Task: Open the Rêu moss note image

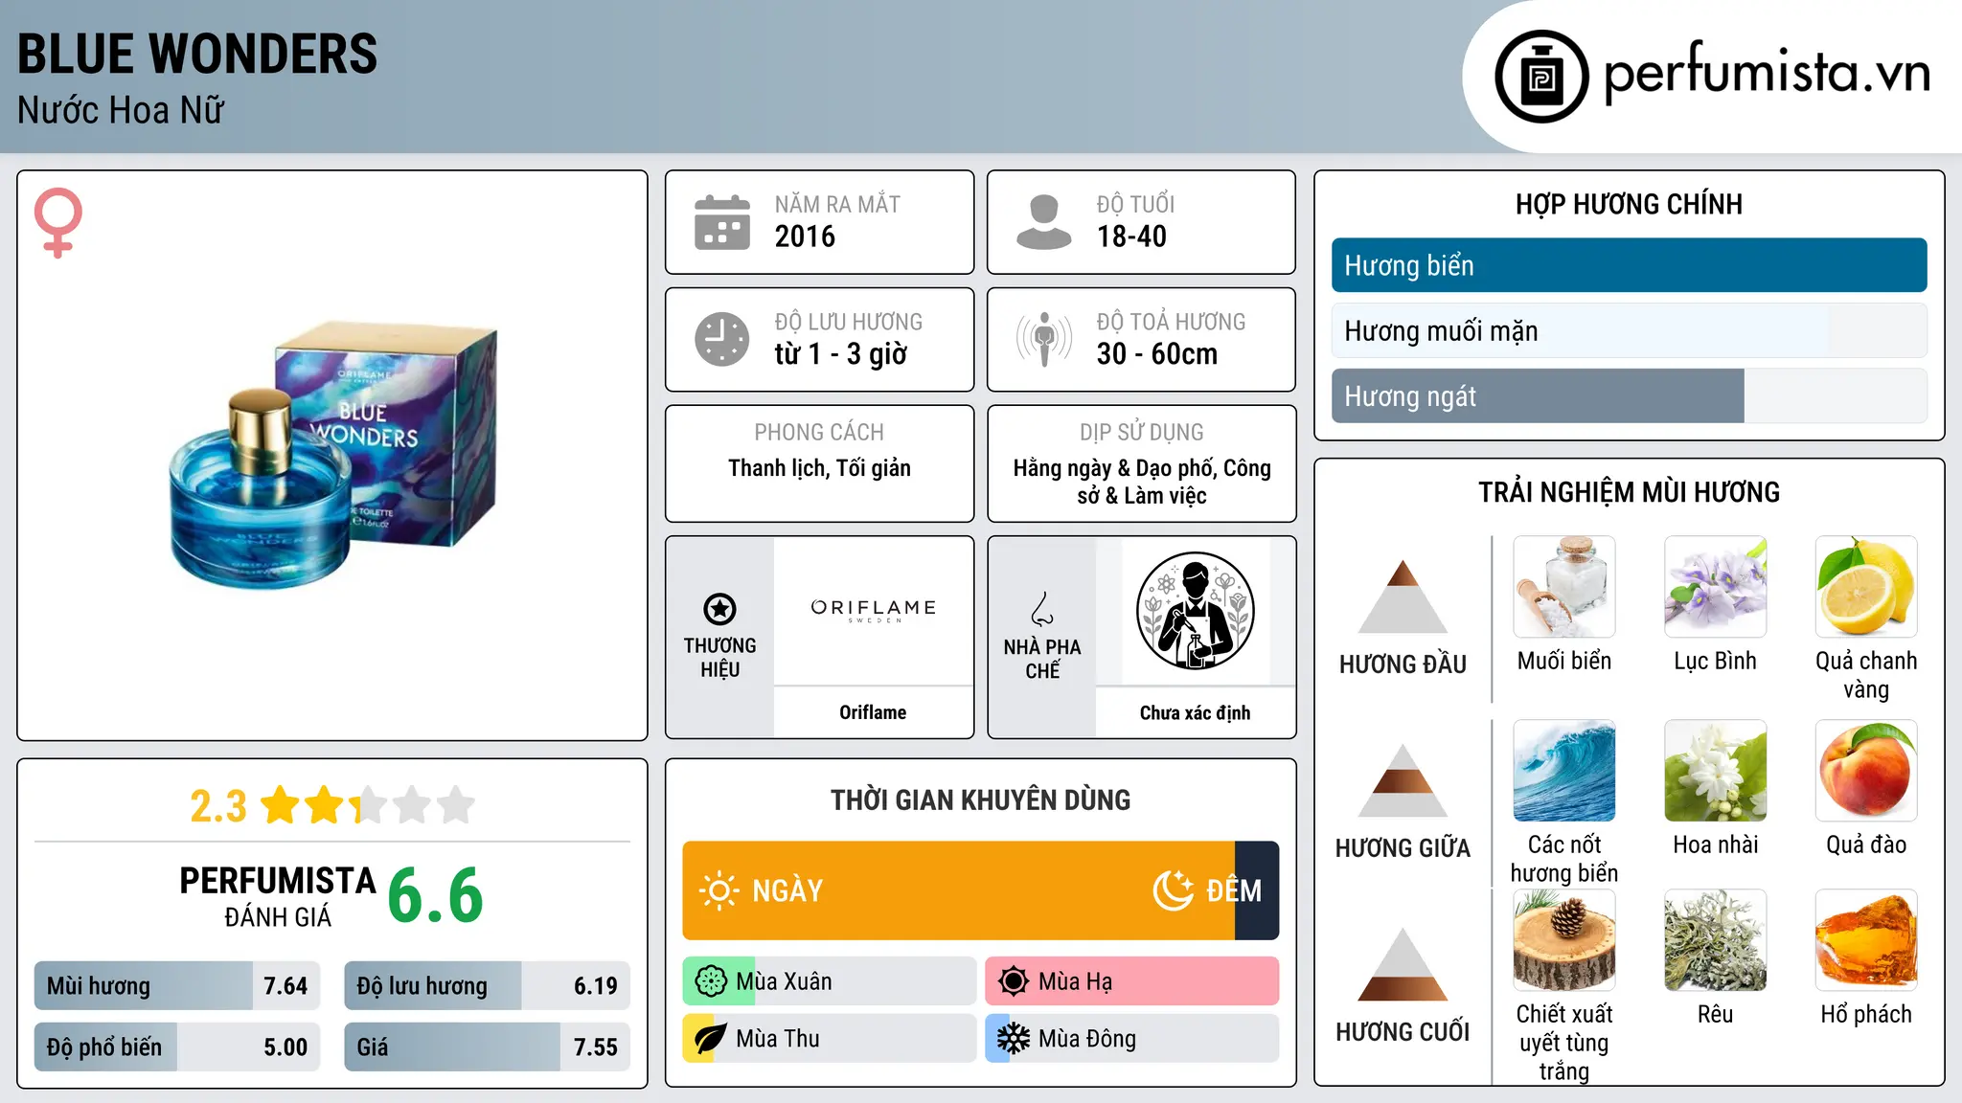Action: (1715, 940)
